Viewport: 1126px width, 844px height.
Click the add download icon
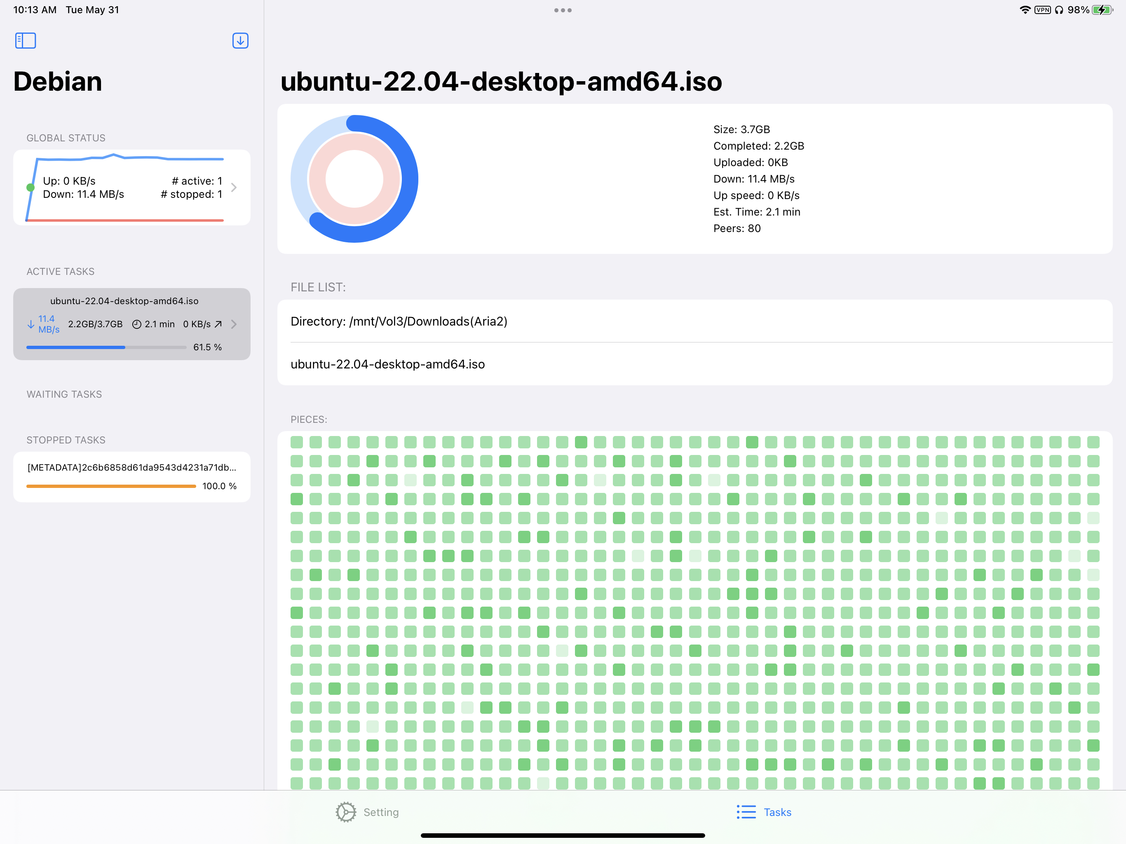click(x=240, y=41)
